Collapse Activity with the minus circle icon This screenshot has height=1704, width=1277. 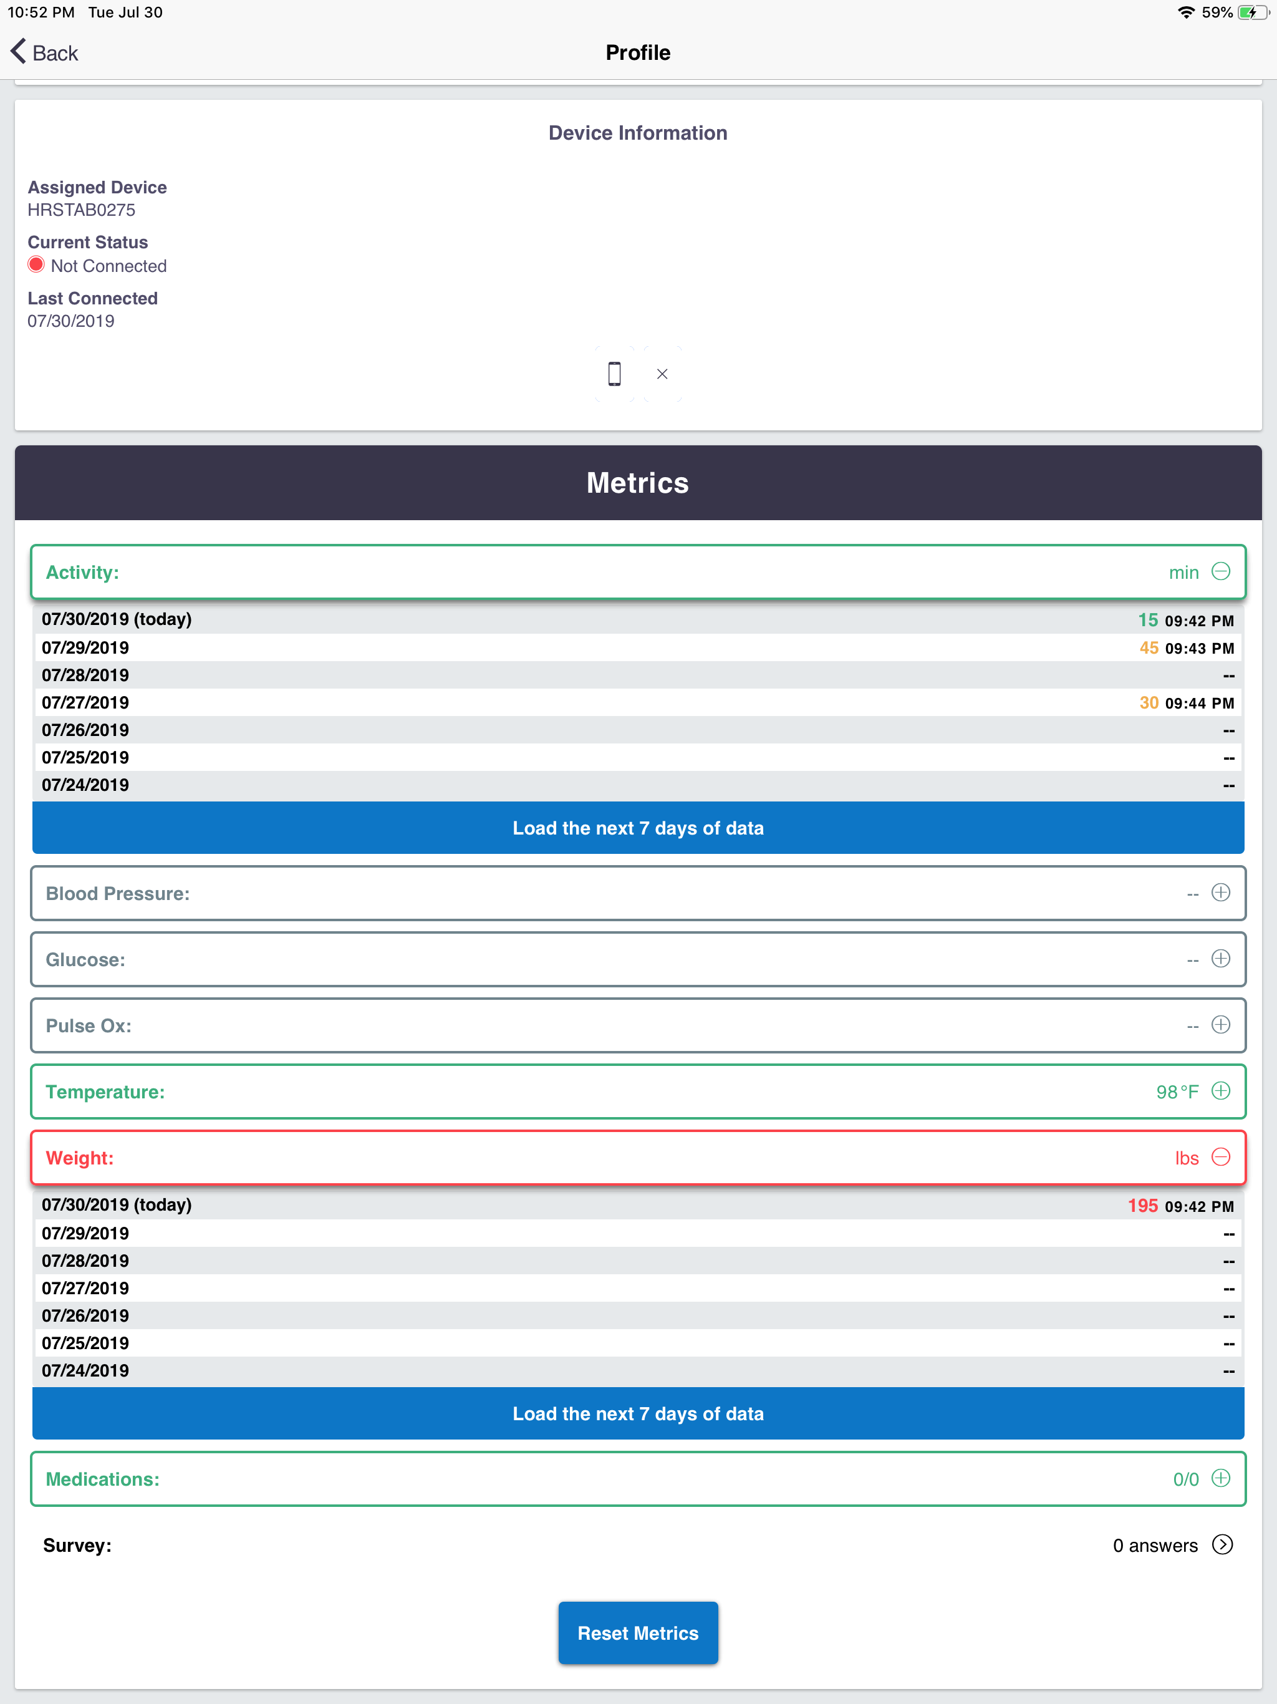tap(1221, 571)
